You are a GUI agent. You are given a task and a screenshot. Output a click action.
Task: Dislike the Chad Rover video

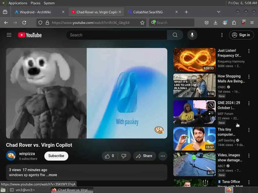124,156
